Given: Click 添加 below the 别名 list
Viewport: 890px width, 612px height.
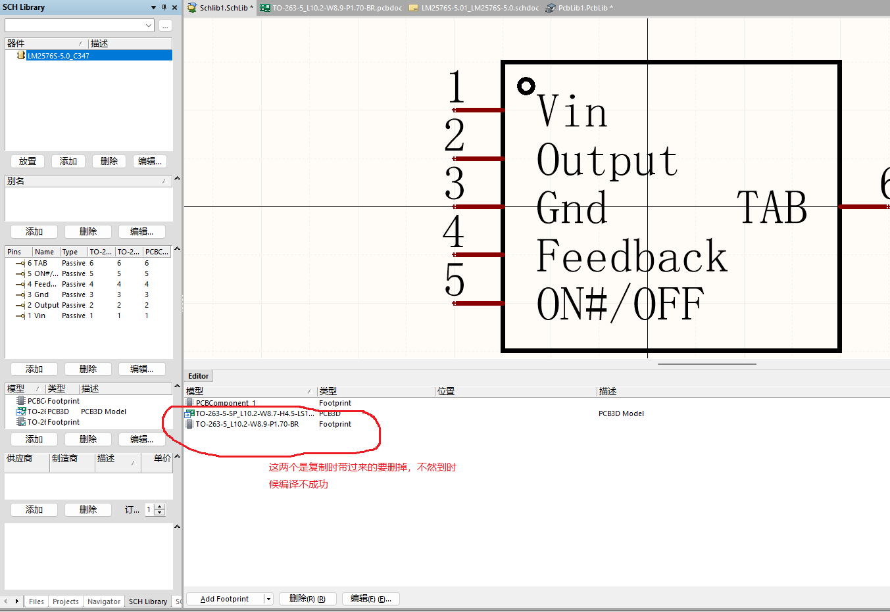Looking at the screenshot, I should [34, 231].
